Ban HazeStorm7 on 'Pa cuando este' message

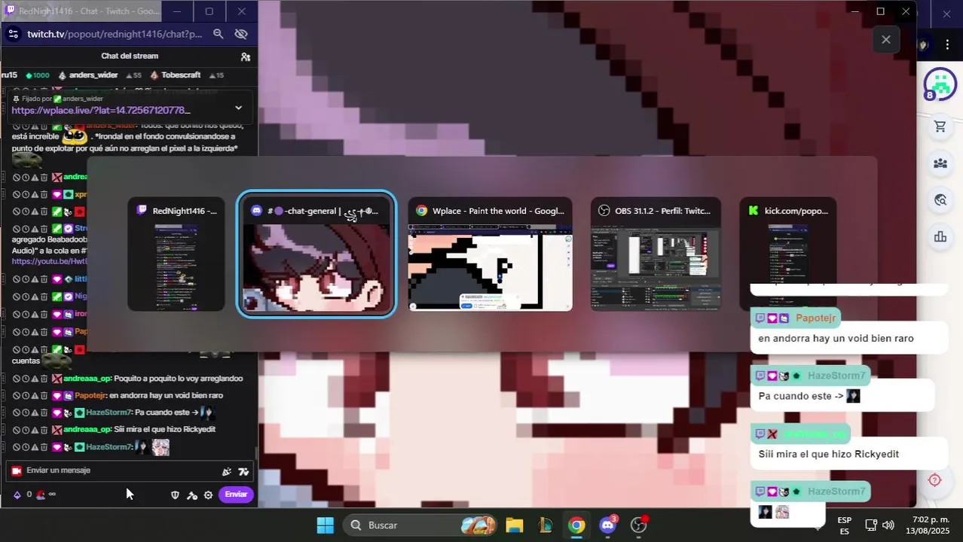click(x=16, y=413)
